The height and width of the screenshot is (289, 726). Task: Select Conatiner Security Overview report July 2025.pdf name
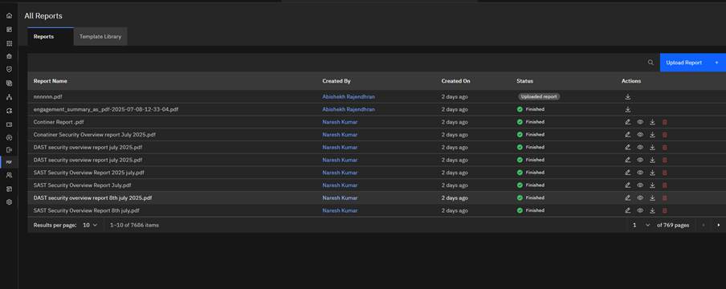pos(95,134)
